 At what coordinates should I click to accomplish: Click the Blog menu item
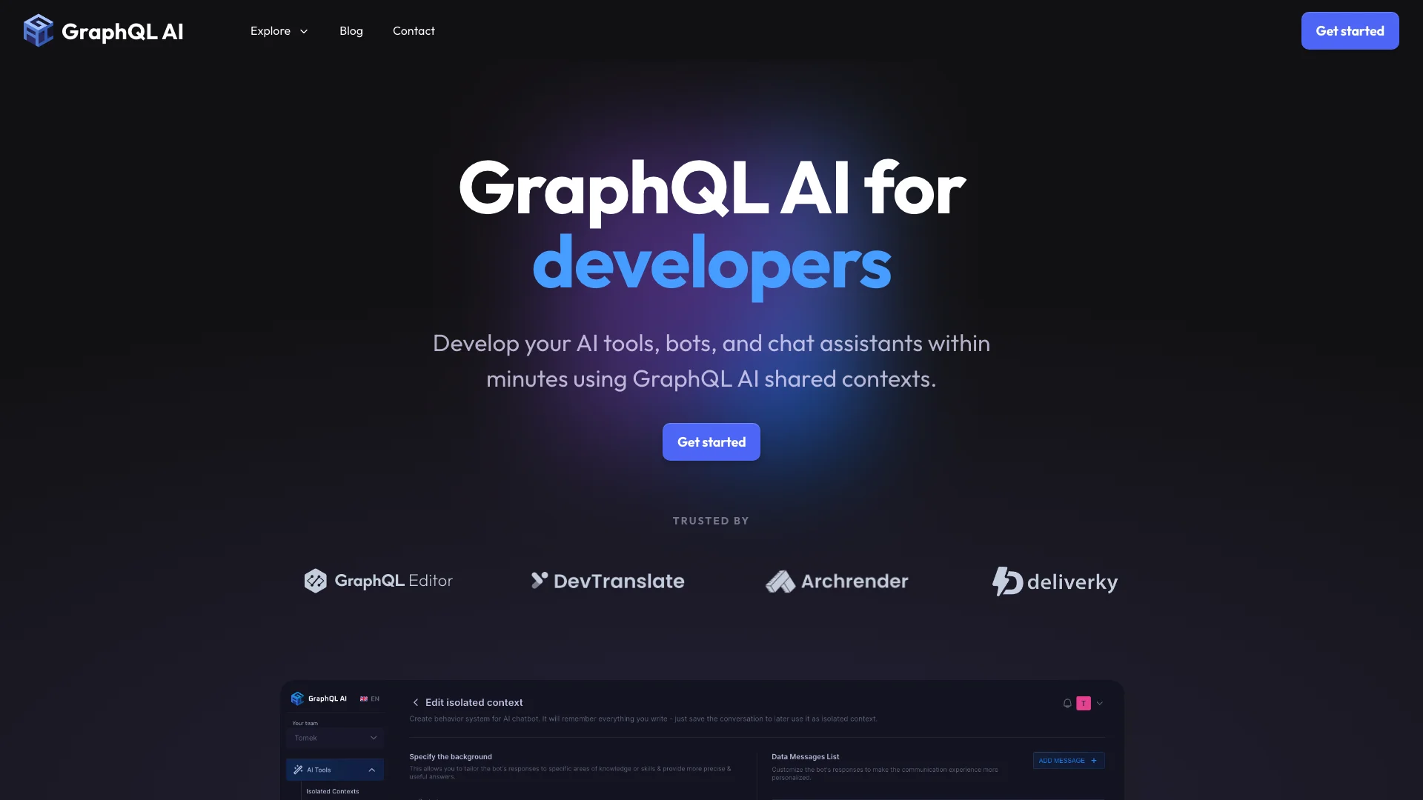(x=351, y=30)
